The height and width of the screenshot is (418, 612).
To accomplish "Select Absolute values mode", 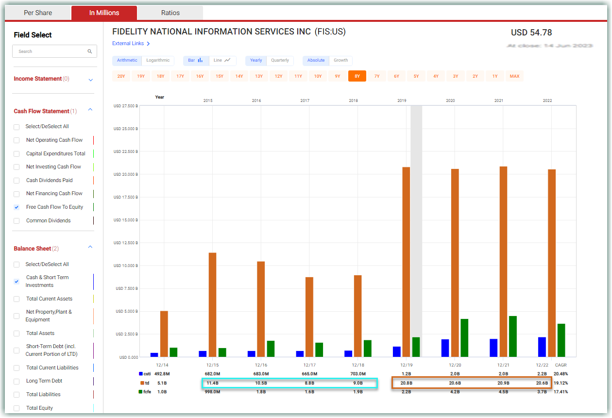I will [316, 61].
